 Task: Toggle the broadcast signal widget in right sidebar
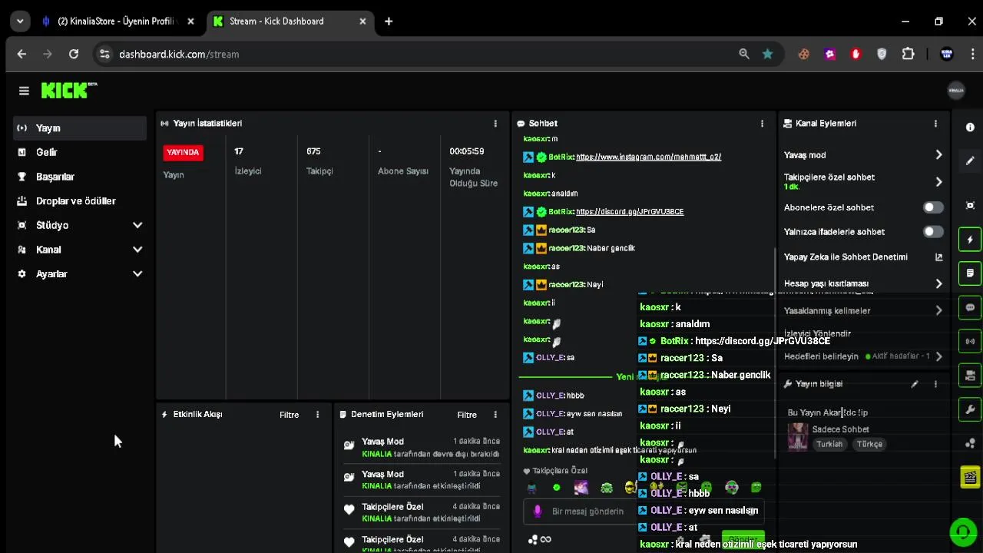pos(970,341)
